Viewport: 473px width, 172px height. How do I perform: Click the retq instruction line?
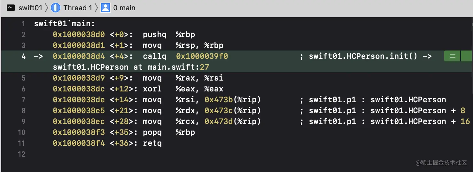point(107,143)
